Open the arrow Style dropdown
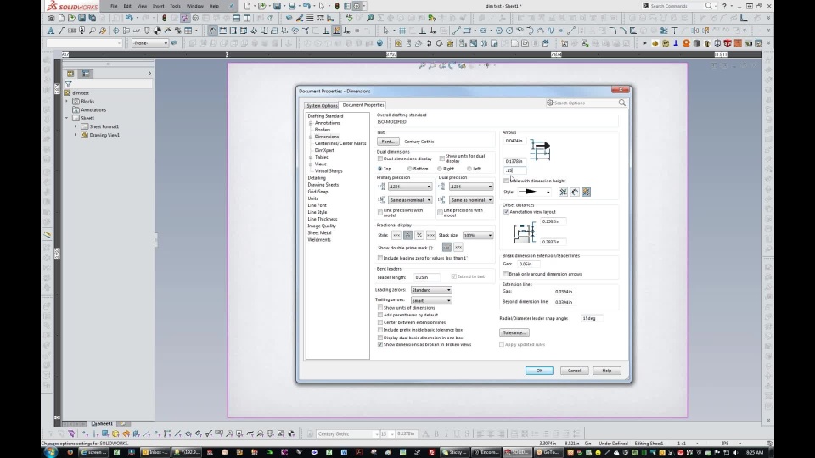Viewport: 815px width, 458px height. 533,193
